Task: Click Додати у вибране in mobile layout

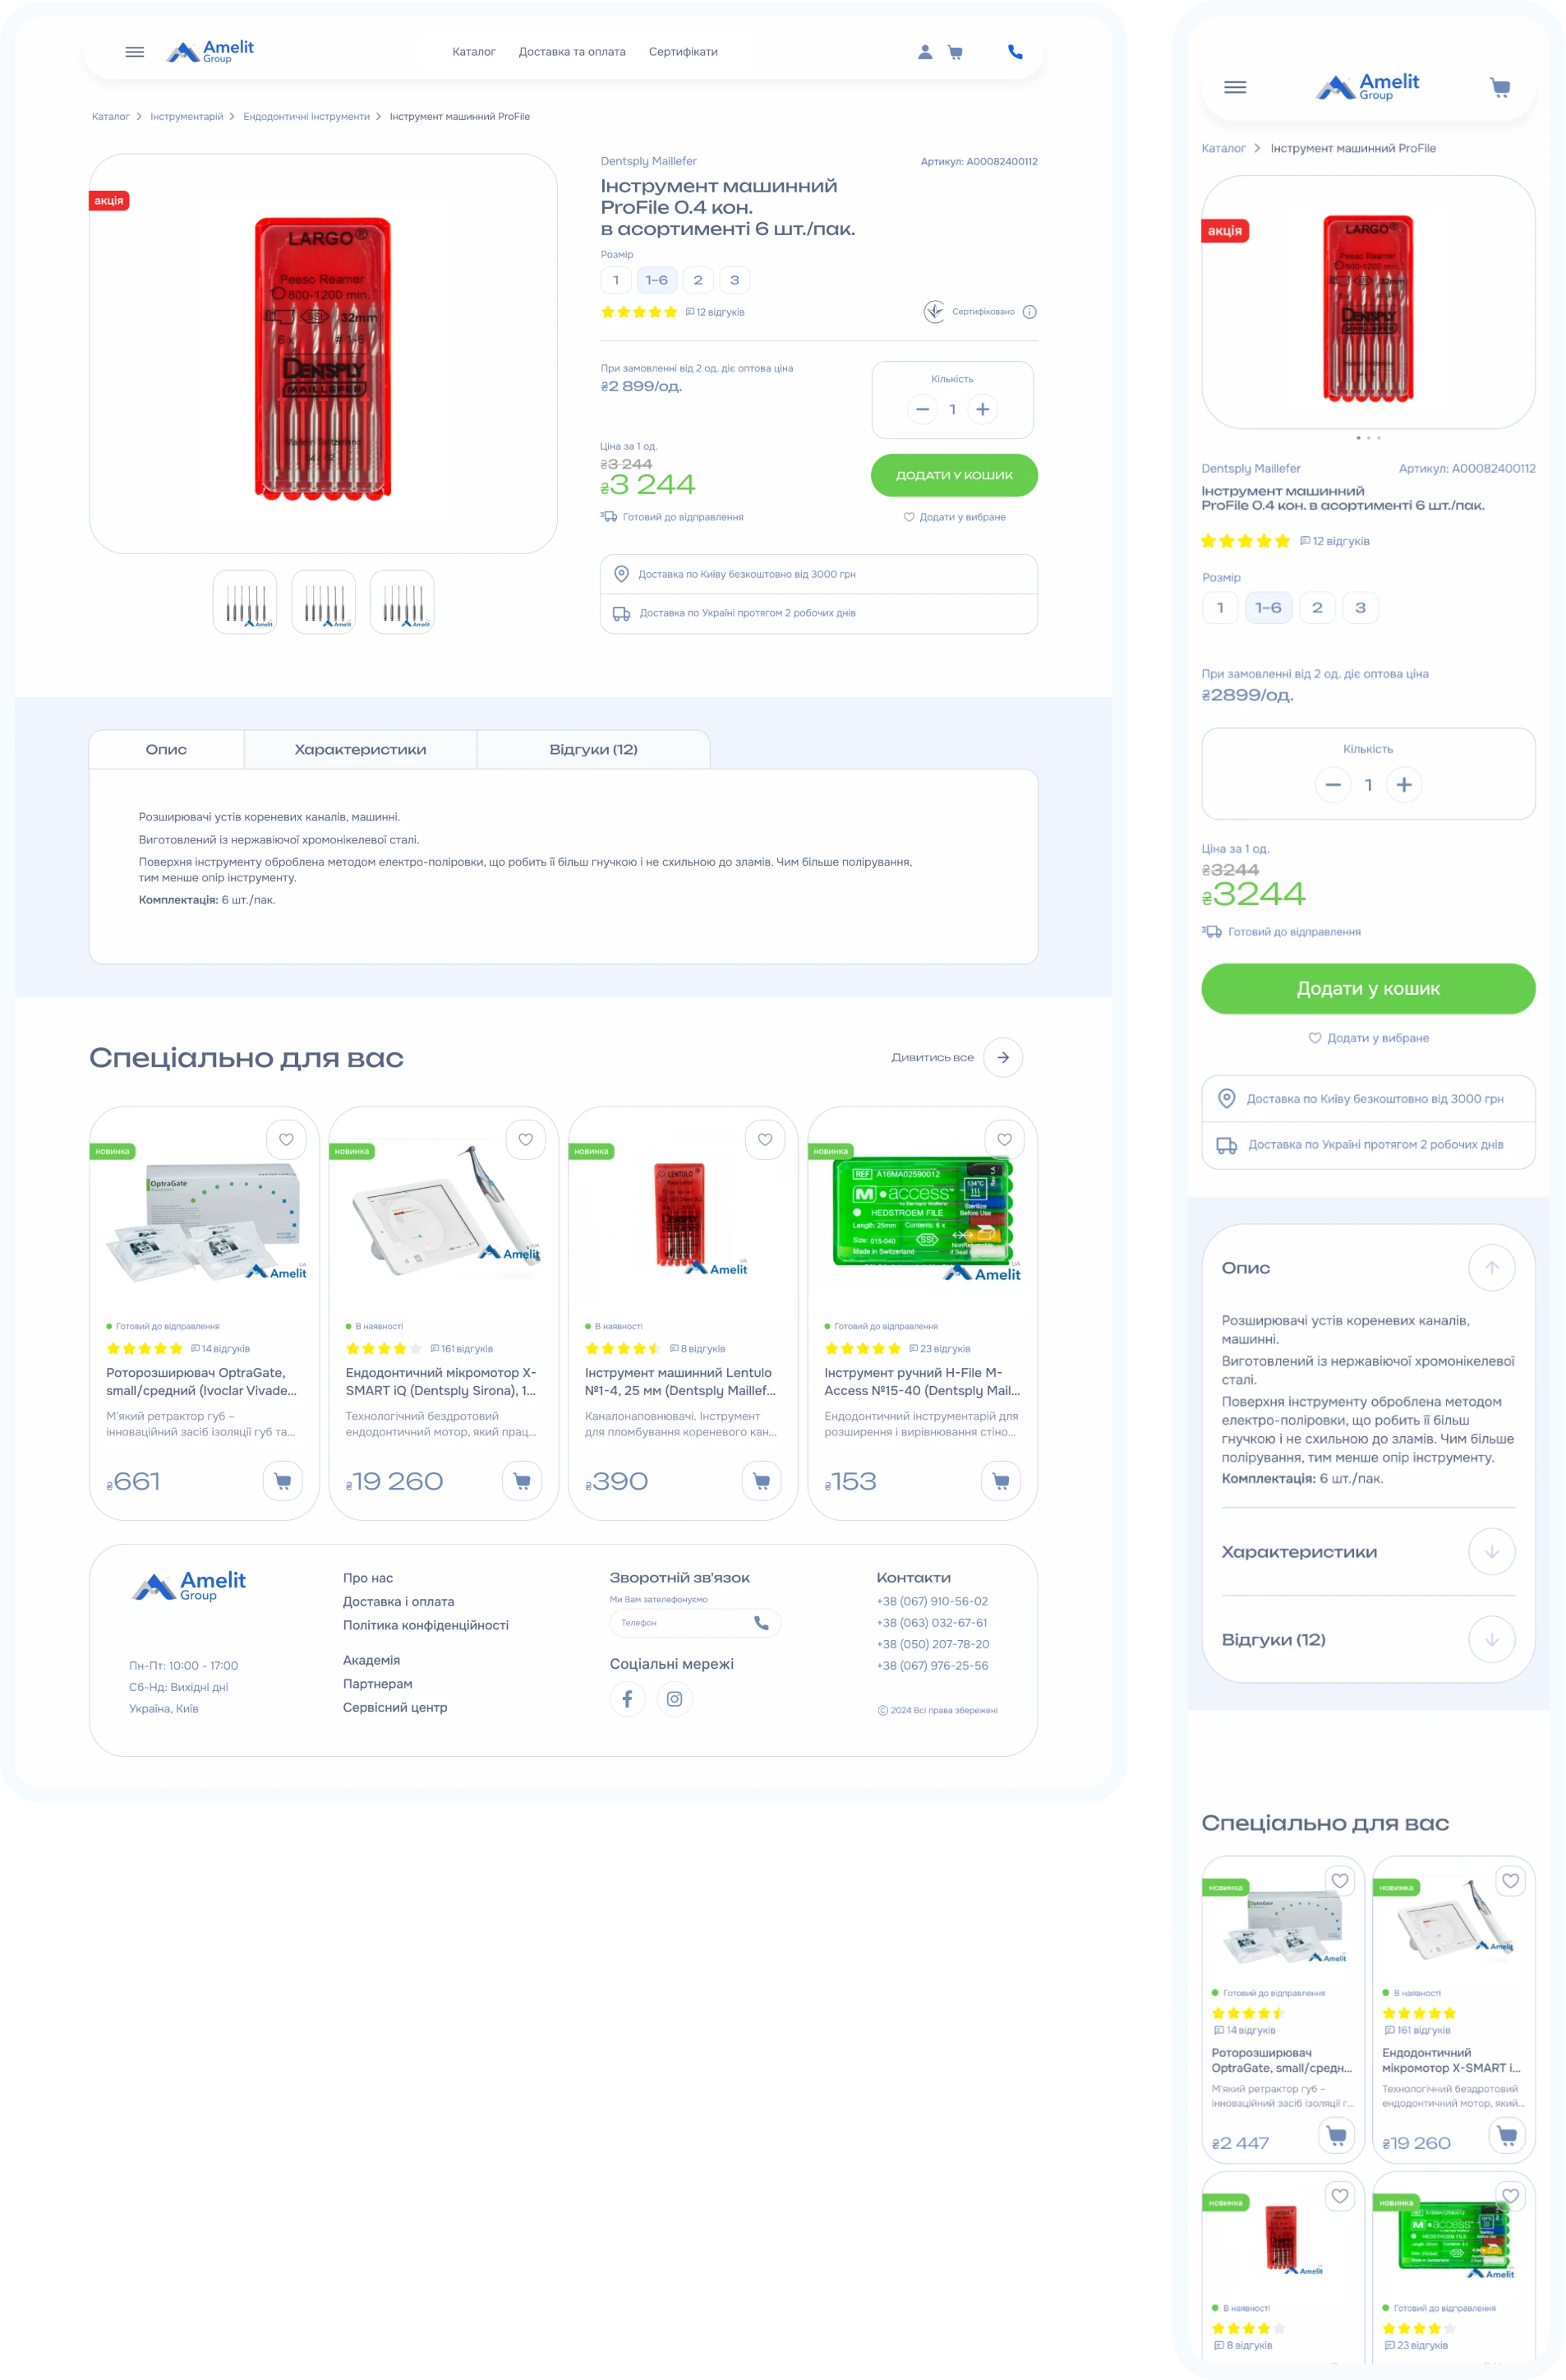Action: point(1368,1038)
